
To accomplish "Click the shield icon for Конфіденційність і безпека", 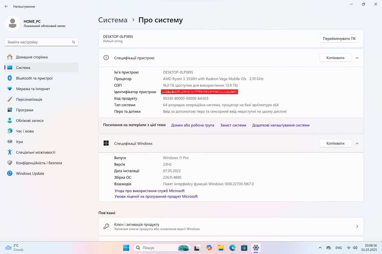I will [x=10, y=163].
